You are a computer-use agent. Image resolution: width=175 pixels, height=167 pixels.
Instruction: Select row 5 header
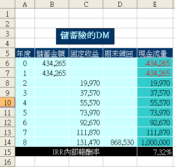pyautogui.click(x=7, y=53)
